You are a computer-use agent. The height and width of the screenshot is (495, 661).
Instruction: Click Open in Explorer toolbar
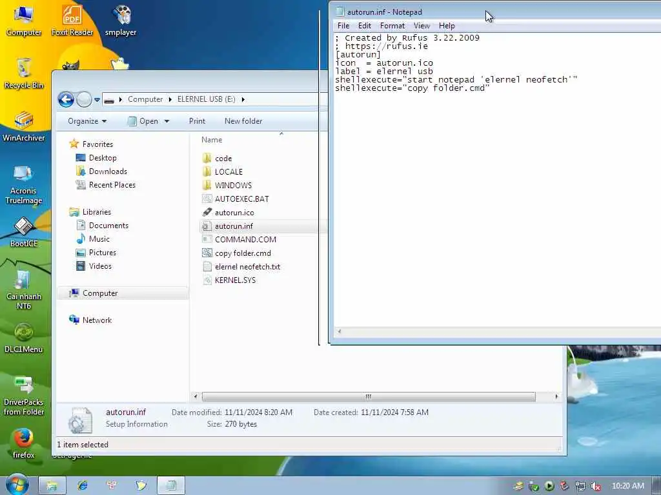pyautogui.click(x=144, y=121)
